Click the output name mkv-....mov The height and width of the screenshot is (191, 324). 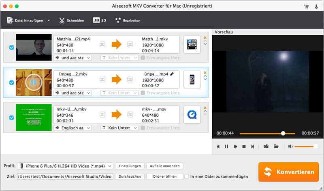coord(154,109)
